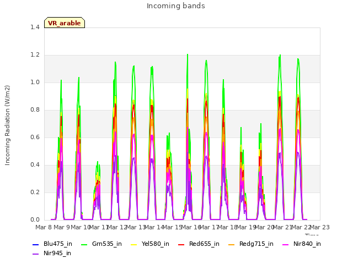Image resolution: width=353 pixels, height=264 pixels.
Task: Select the Yel580_in legend label
Action: click(x=156, y=244)
